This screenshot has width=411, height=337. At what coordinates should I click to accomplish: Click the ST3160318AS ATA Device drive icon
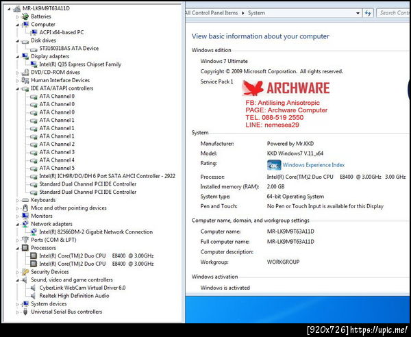point(34,49)
